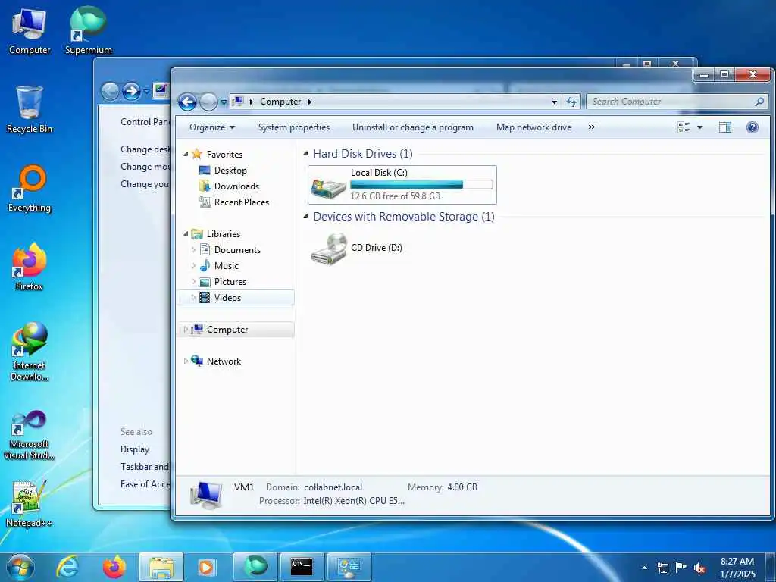This screenshot has height=582, width=776.
Task: Select Downloads under Favorites
Action: tap(236, 186)
